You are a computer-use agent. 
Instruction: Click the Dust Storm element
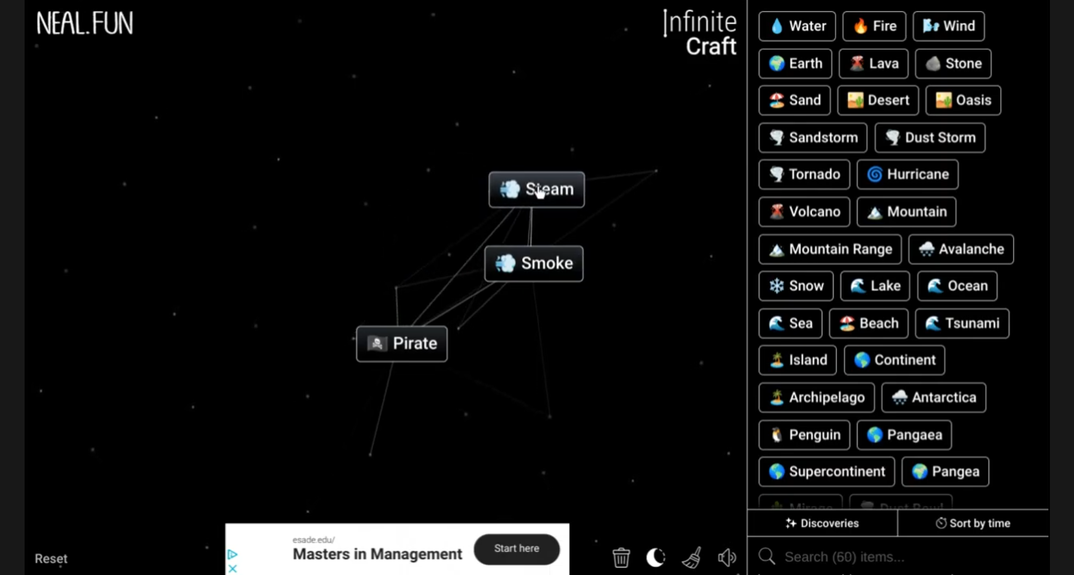(x=930, y=138)
